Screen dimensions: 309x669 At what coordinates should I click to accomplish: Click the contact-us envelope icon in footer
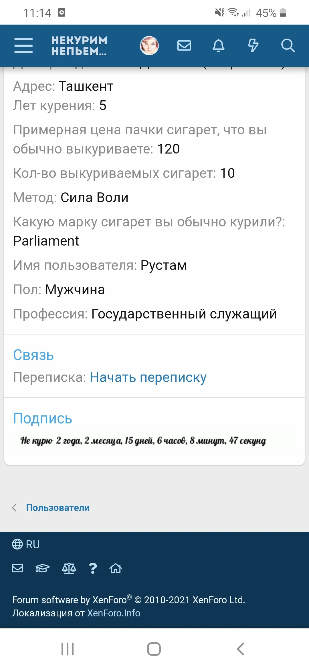tap(18, 568)
